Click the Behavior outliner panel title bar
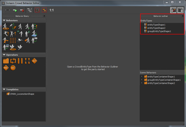 (161, 16)
